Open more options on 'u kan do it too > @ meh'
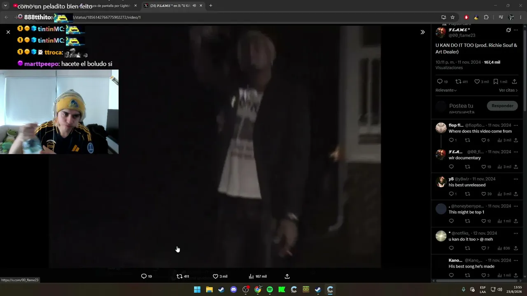527x296 pixels. (516, 233)
